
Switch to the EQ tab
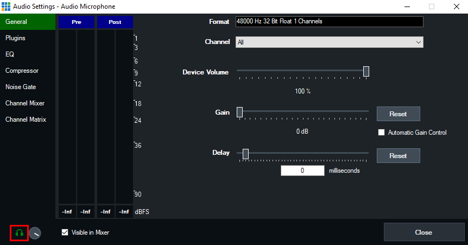[10, 54]
